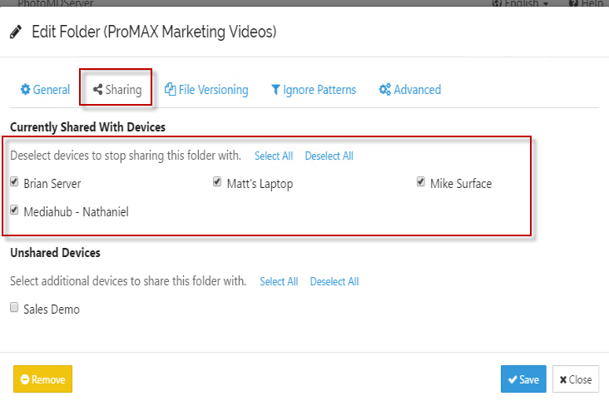This screenshot has width=609, height=401.
Task: Save the folder changes
Action: 523,379
